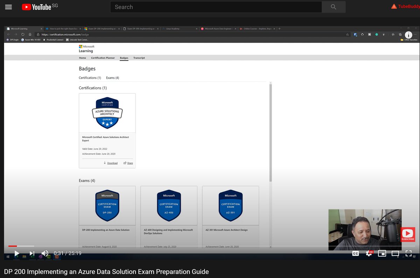Image resolution: width=420 pixels, height=278 pixels.
Task: Open video quality settings gear
Action: 369,253
